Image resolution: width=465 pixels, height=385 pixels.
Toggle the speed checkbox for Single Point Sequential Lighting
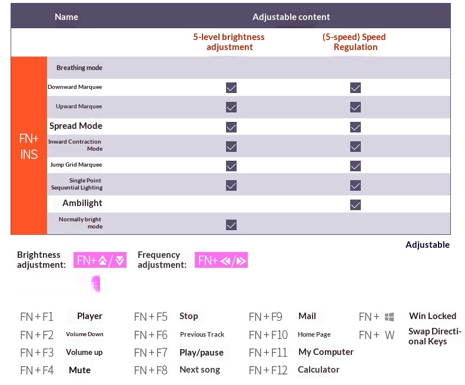coord(355,185)
